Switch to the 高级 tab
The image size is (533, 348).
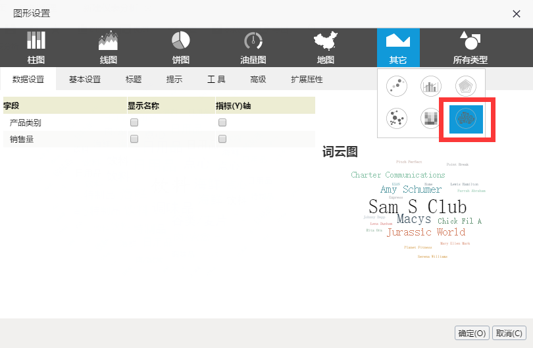coord(258,79)
